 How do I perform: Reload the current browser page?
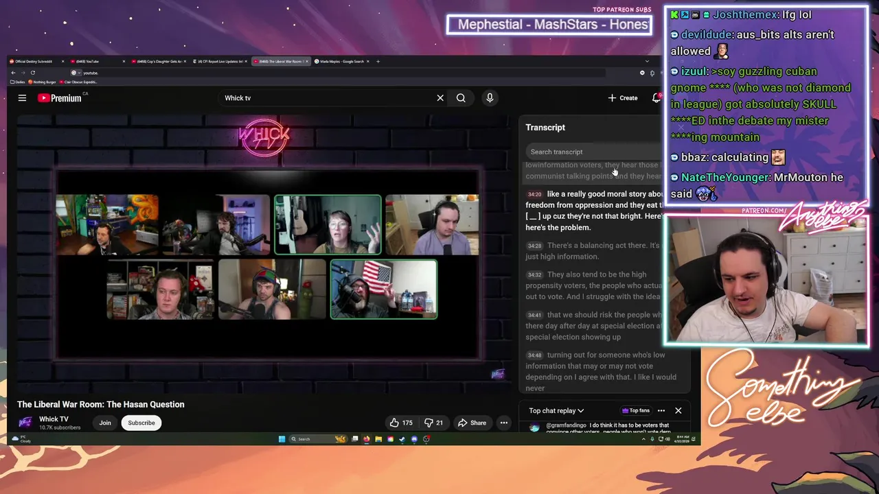(x=32, y=73)
